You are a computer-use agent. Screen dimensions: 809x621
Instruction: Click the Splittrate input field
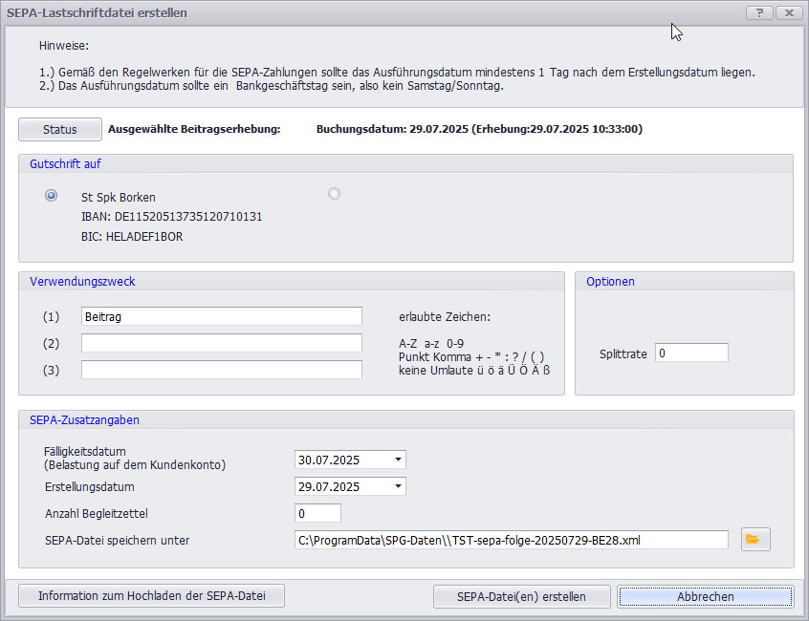tap(690, 353)
